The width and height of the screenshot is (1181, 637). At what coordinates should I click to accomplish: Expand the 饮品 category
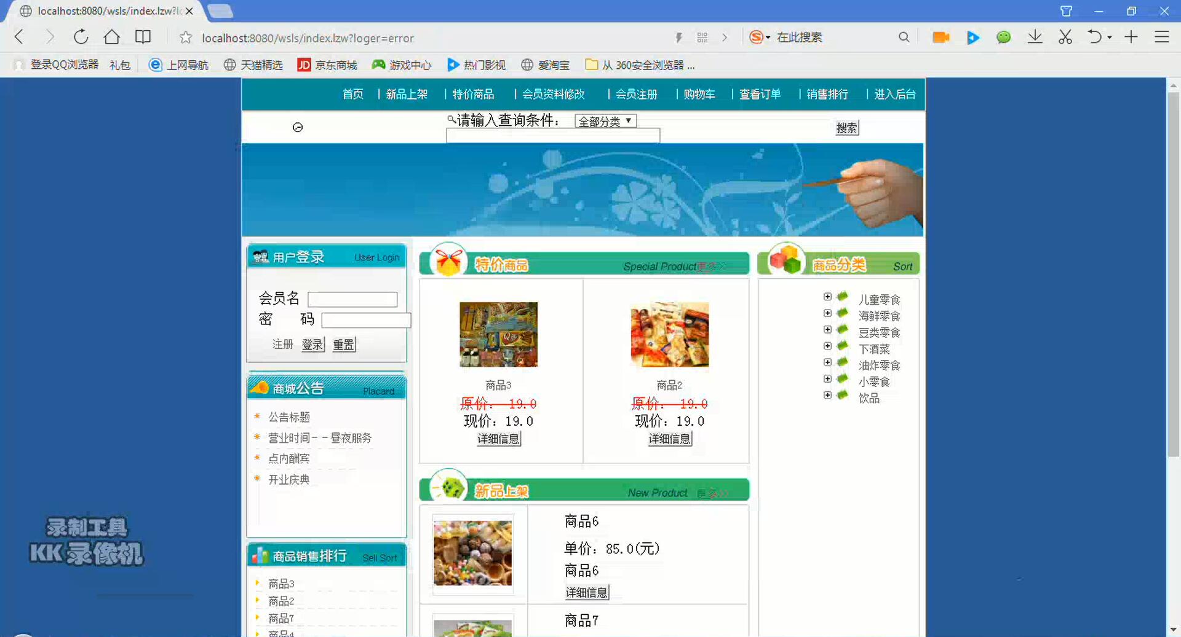pyautogui.click(x=827, y=395)
